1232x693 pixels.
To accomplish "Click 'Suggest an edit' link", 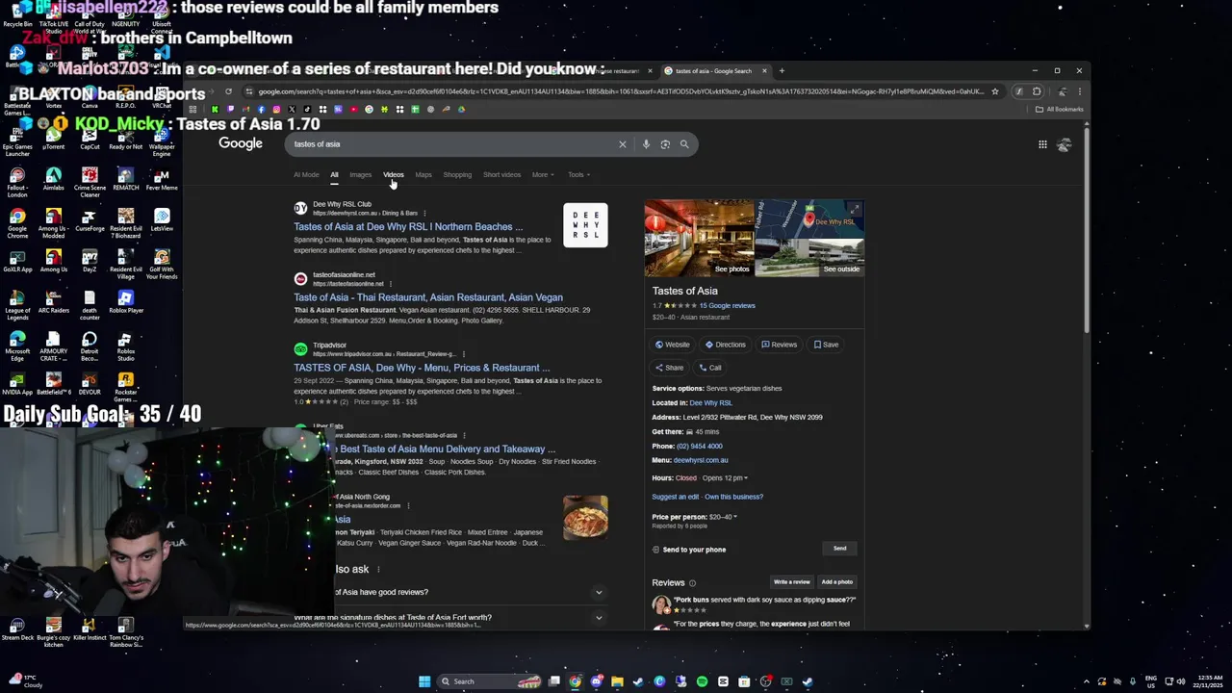I will pos(676,497).
